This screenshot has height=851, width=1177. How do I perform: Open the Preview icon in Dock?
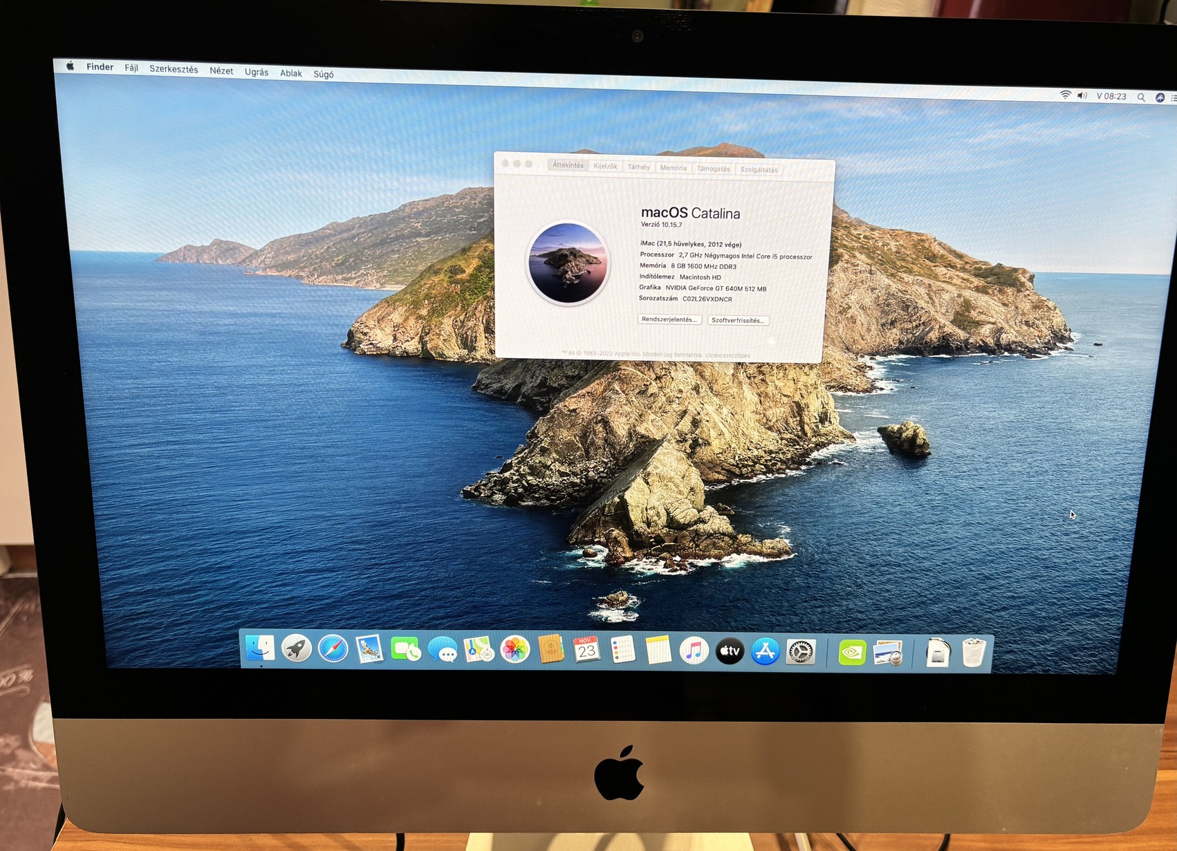coord(888,653)
